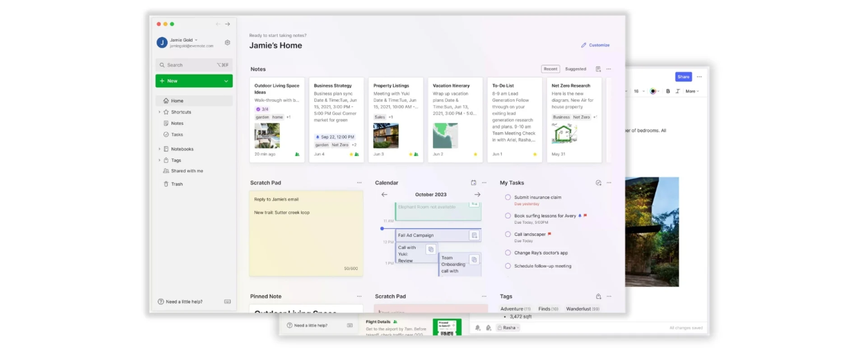Check Change Ray's doctor's app task

[x=508, y=253]
